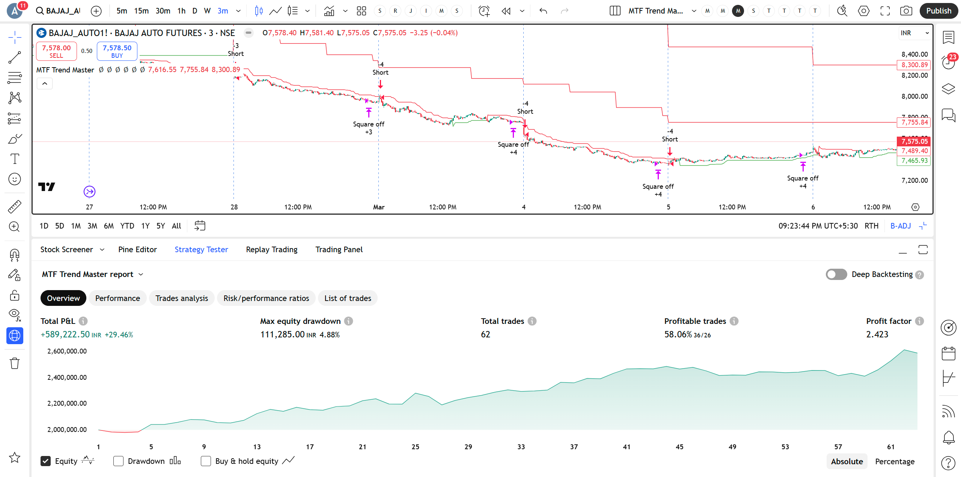Open the INR currency dropdown

click(914, 33)
